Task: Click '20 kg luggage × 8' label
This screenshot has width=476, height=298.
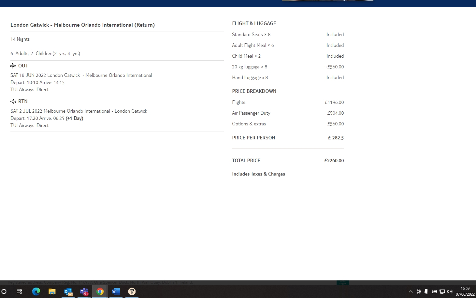Action: click(250, 67)
